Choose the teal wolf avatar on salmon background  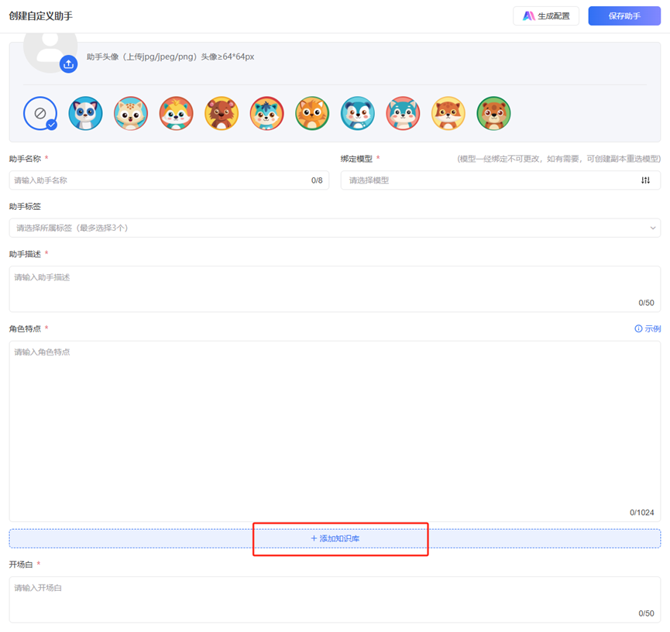tap(403, 113)
